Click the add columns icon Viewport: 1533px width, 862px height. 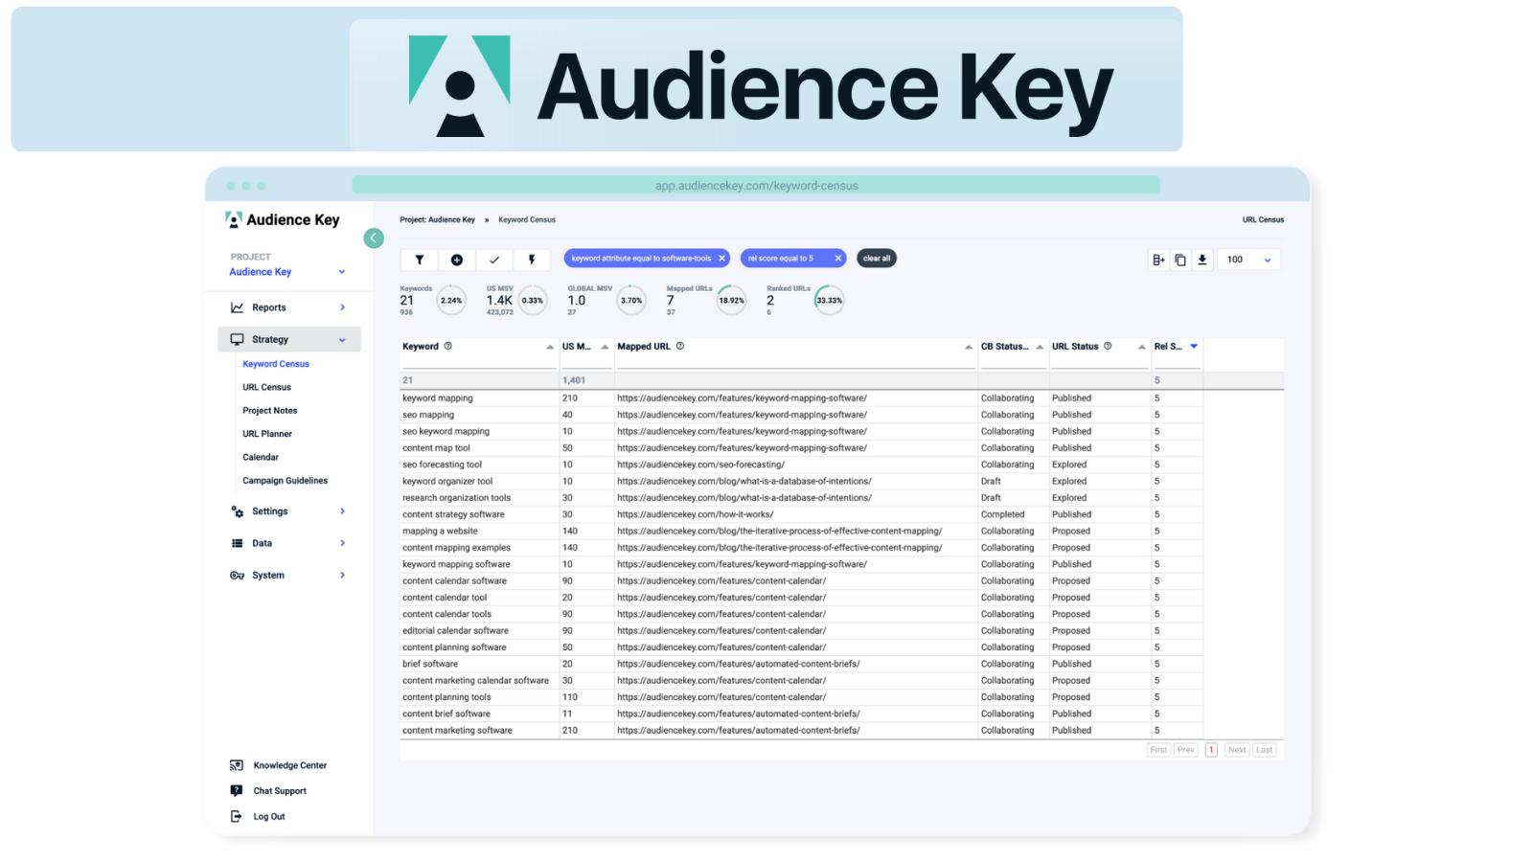click(x=1158, y=260)
